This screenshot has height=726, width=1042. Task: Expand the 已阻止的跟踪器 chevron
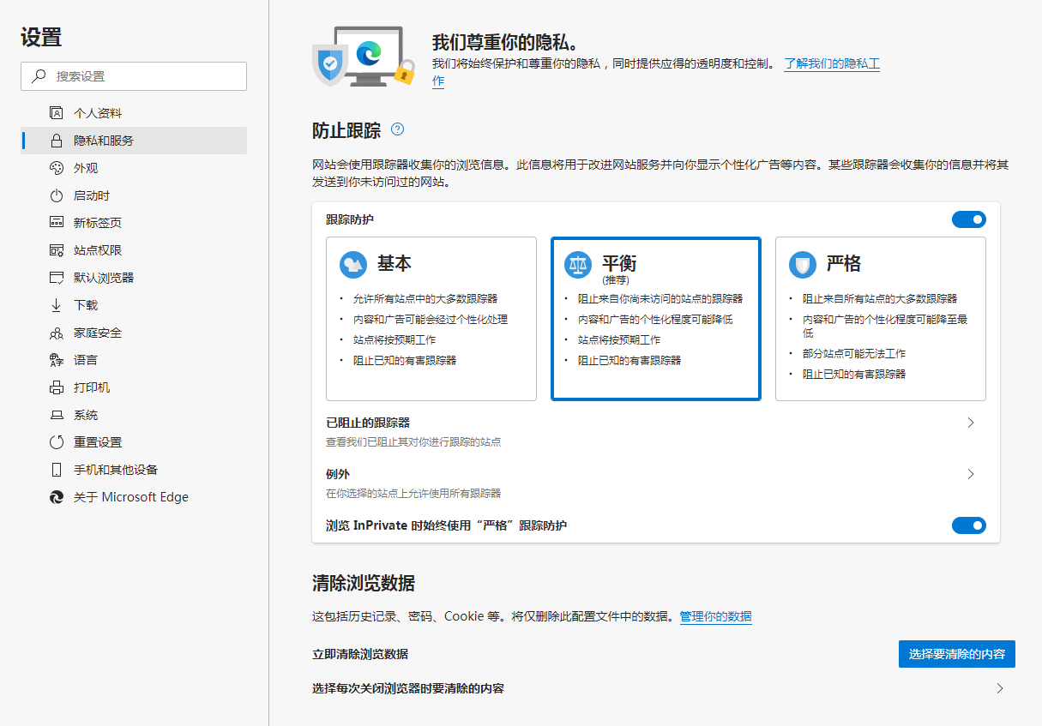[x=971, y=423]
